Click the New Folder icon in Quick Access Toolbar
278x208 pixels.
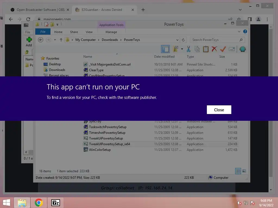(52, 24)
